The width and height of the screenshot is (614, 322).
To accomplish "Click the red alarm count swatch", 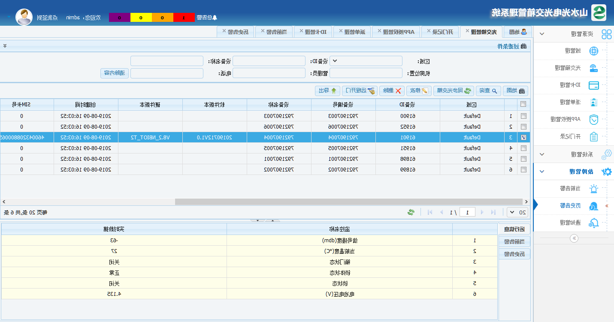I will coord(184,18).
